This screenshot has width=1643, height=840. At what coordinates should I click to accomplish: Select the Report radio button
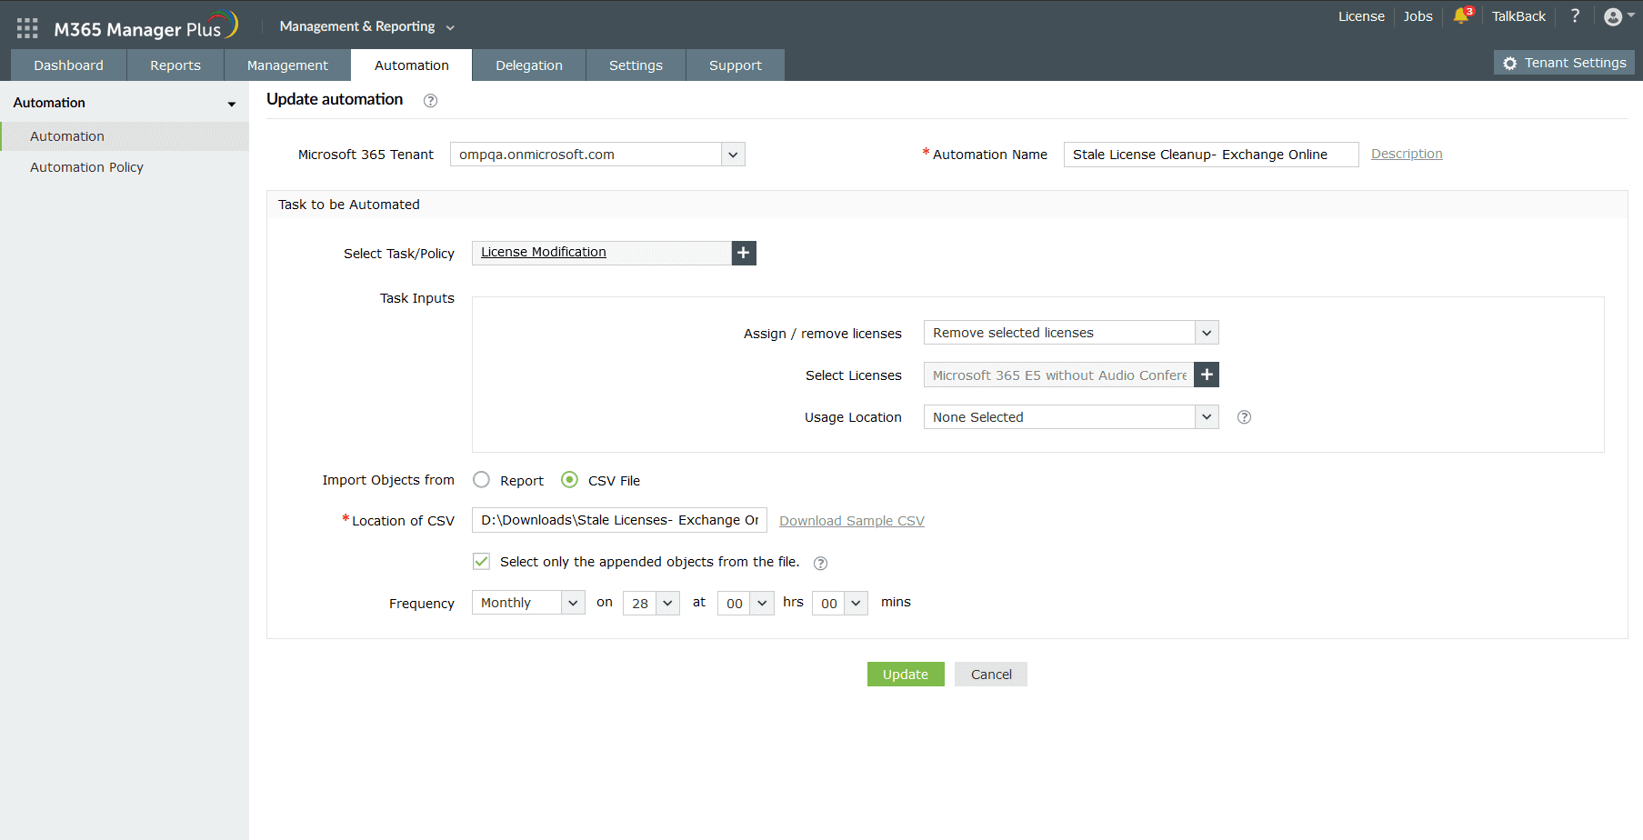pos(481,480)
